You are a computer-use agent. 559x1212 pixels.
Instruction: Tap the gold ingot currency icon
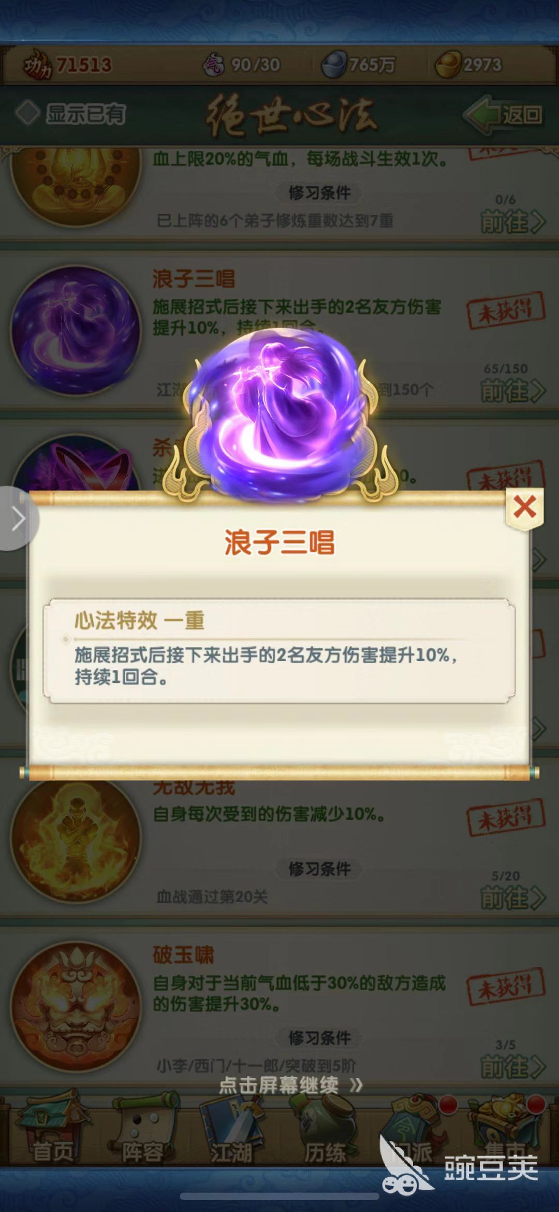[x=448, y=65]
